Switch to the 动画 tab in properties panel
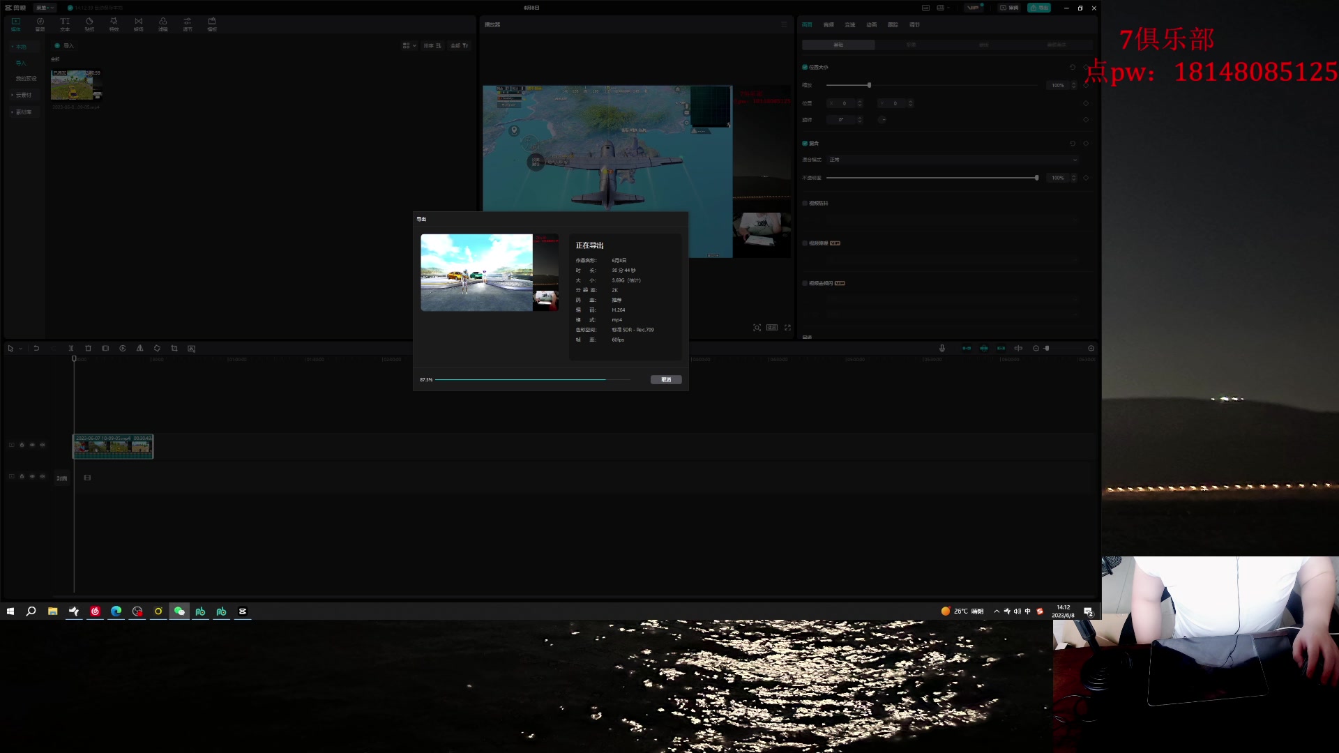Viewport: 1339px width, 753px height. [x=872, y=24]
